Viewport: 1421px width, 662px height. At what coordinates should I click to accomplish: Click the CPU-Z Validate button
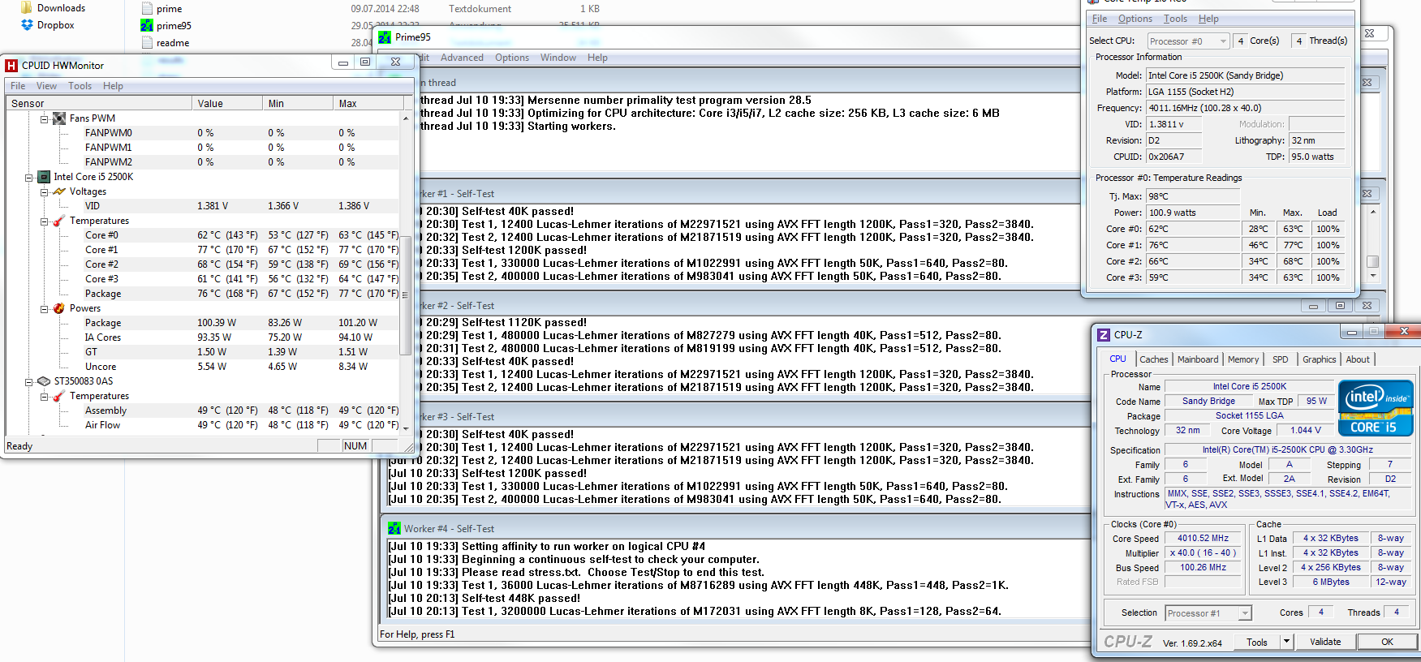[1325, 642]
